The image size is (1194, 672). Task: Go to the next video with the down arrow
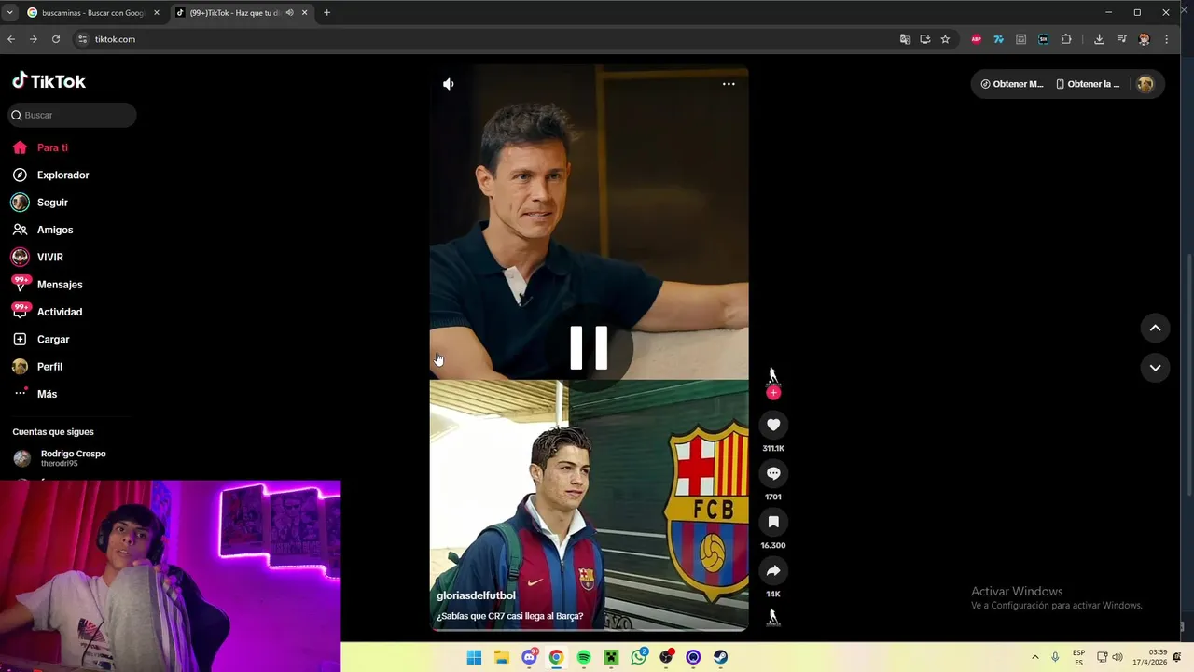1155,368
